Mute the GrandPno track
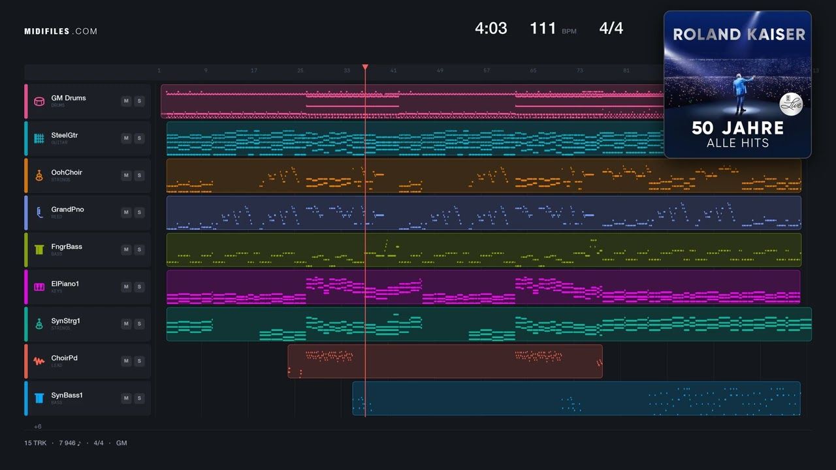 click(126, 213)
